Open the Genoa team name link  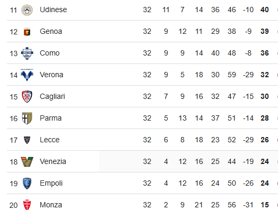point(51,31)
